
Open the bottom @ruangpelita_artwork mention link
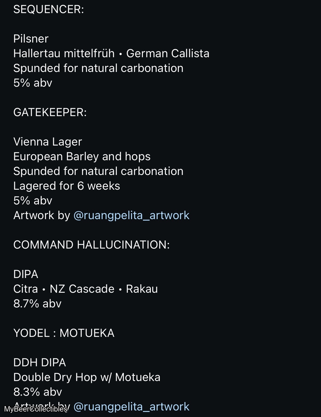(x=131, y=407)
